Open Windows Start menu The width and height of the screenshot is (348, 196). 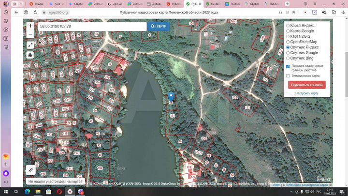[6, 192]
